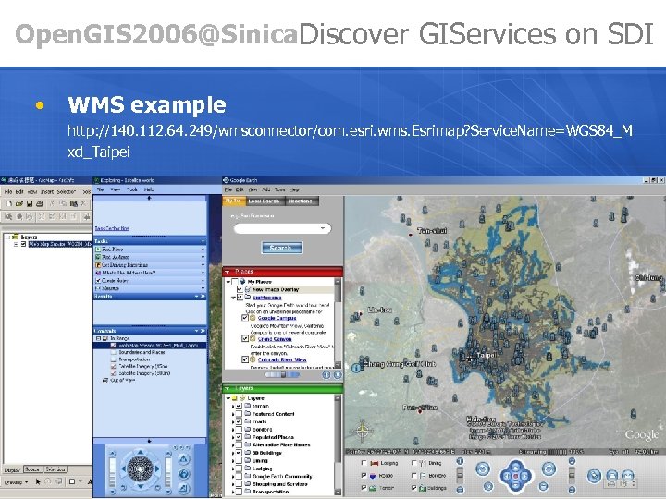Toggle the Web Map Service layer checkbox in ArcMap

pyautogui.click(x=24, y=244)
